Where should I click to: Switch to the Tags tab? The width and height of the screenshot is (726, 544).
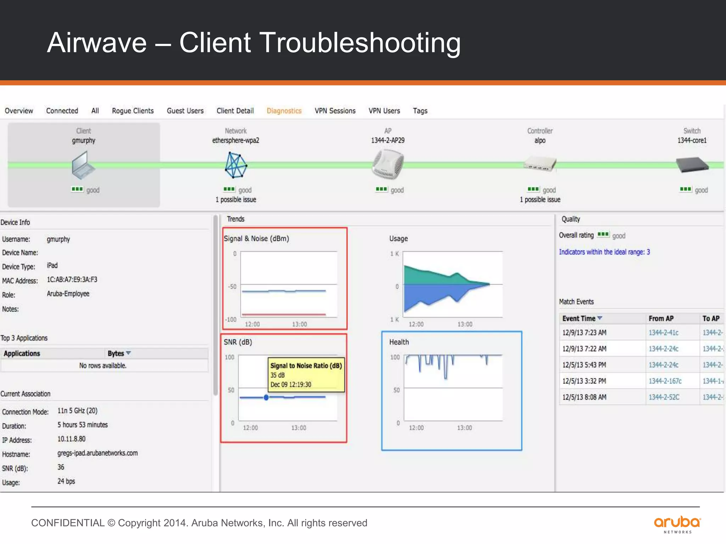pyautogui.click(x=420, y=111)
